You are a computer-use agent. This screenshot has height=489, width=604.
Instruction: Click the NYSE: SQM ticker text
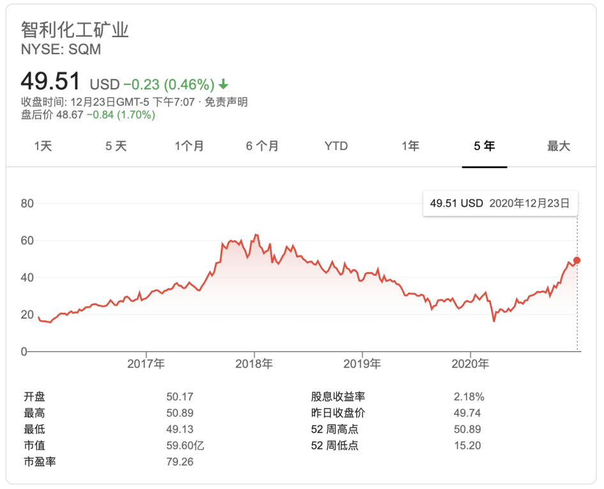(x=61, y=49)
